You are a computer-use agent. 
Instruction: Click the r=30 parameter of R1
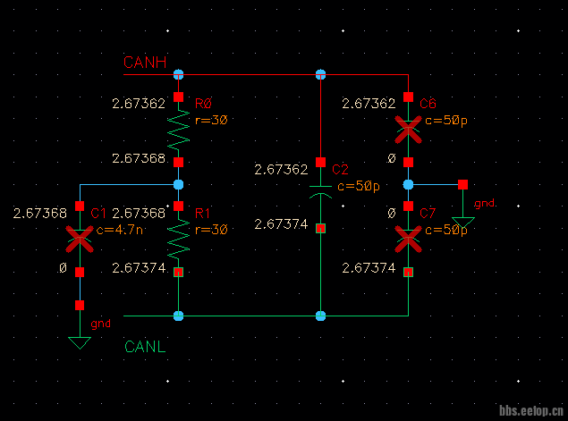tap(211, 229)
